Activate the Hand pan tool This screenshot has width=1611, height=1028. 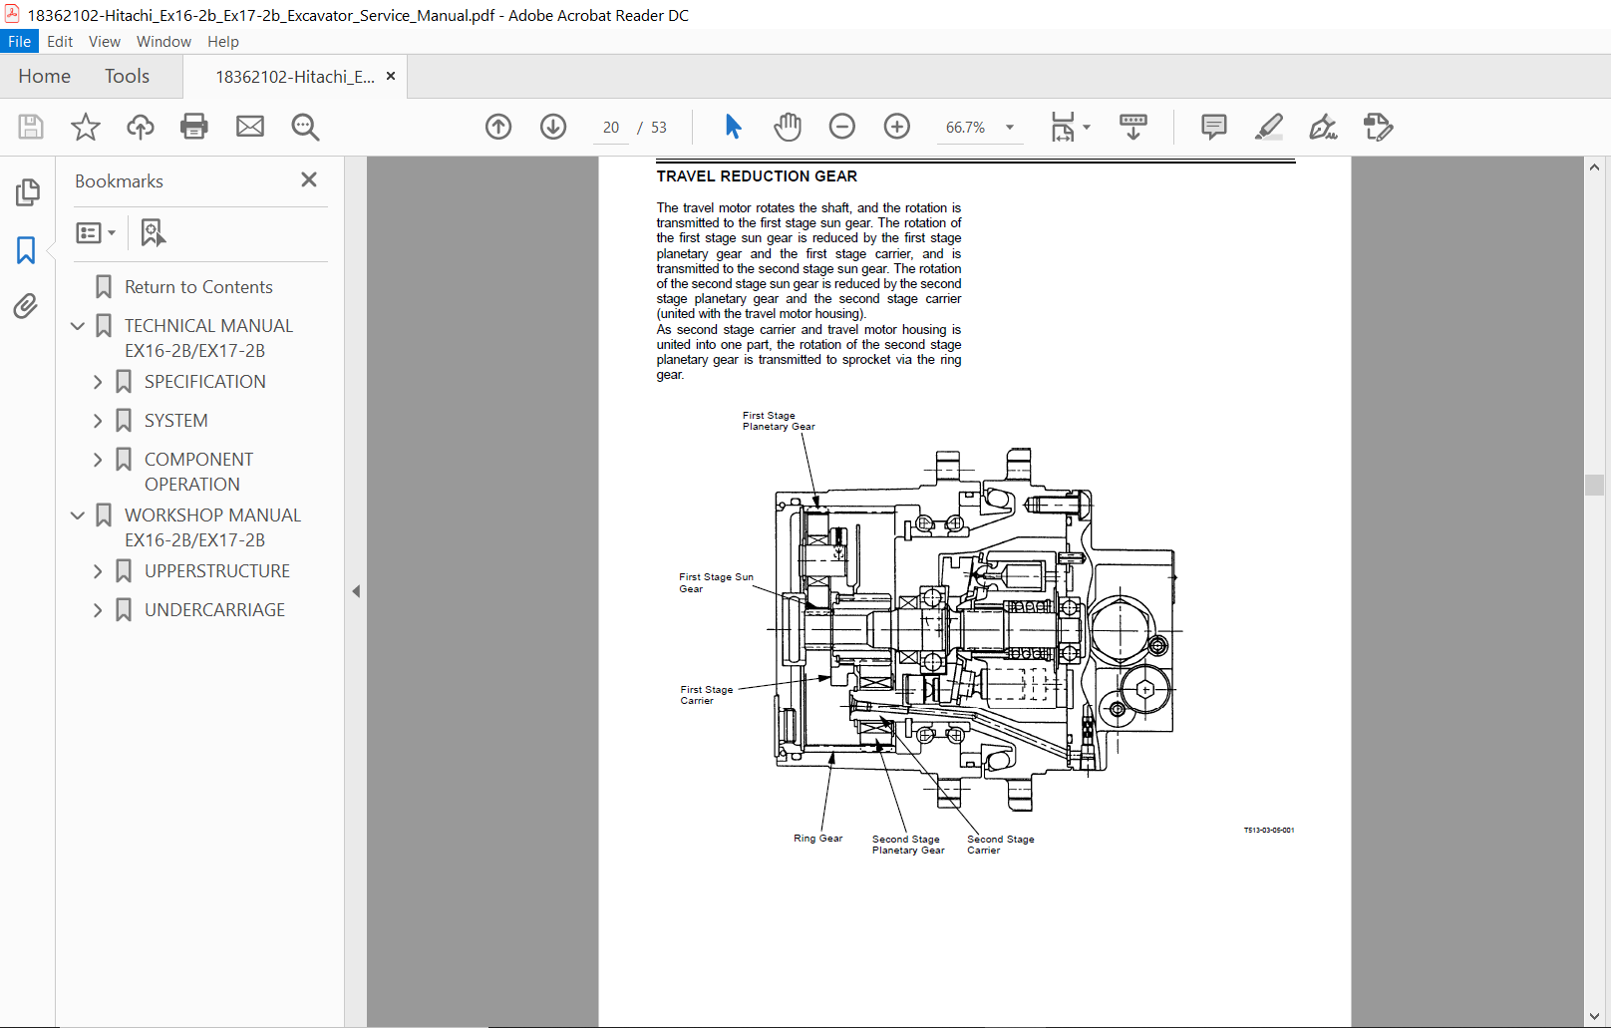click(x=788, y=127)
